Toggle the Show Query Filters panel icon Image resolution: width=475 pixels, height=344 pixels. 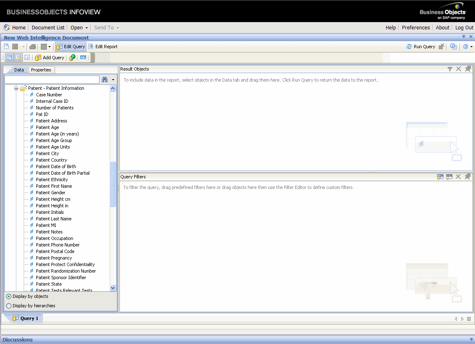pyautogui.click(x=18, y=57)
